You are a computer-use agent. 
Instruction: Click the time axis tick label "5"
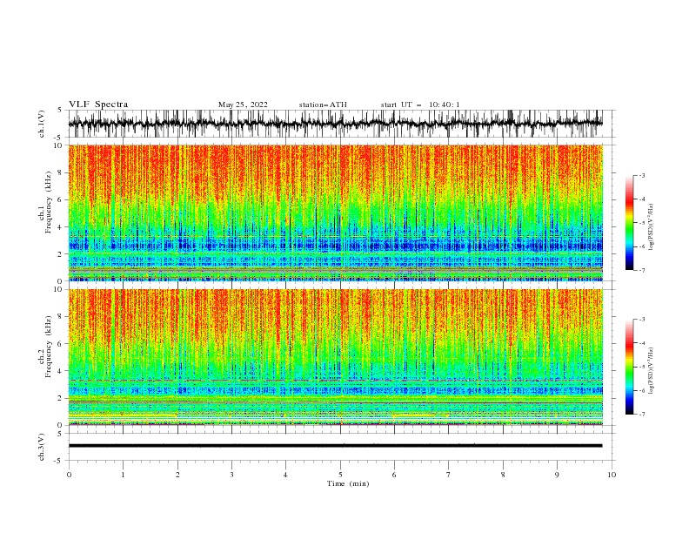[x=340, y=475]
